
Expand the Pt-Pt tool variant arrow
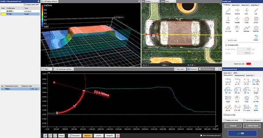pyautogui.click(x=250, y=82)
